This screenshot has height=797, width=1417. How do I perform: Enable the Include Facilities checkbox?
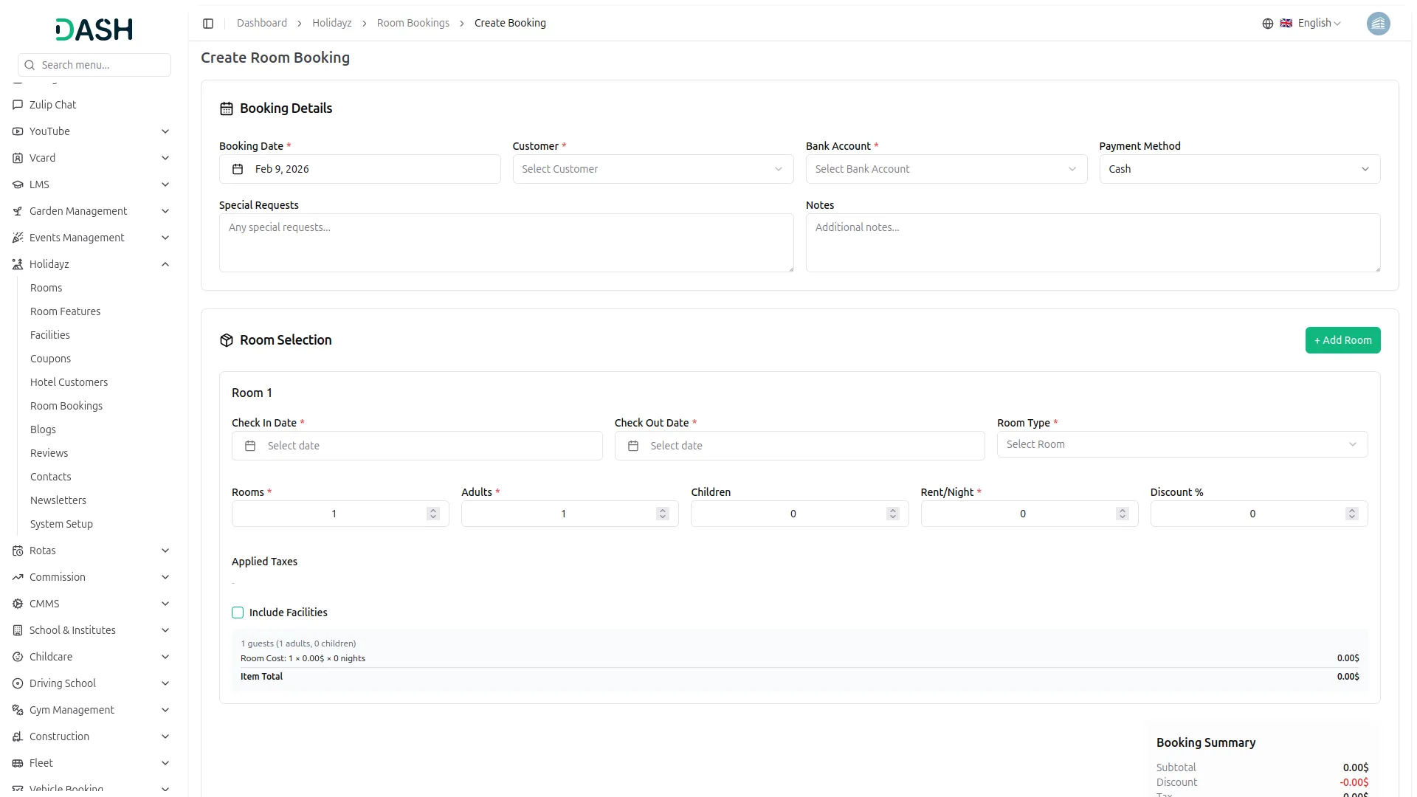tap(238, 613)
